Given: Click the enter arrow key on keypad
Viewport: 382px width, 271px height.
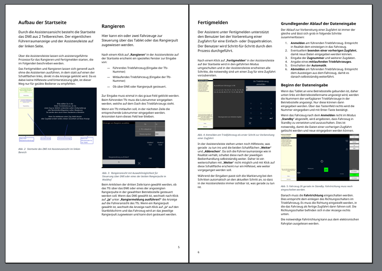Looking at the screenshot, I should (x=271, y=118).
